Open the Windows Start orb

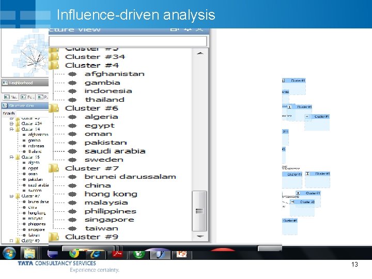pos(9,253)
